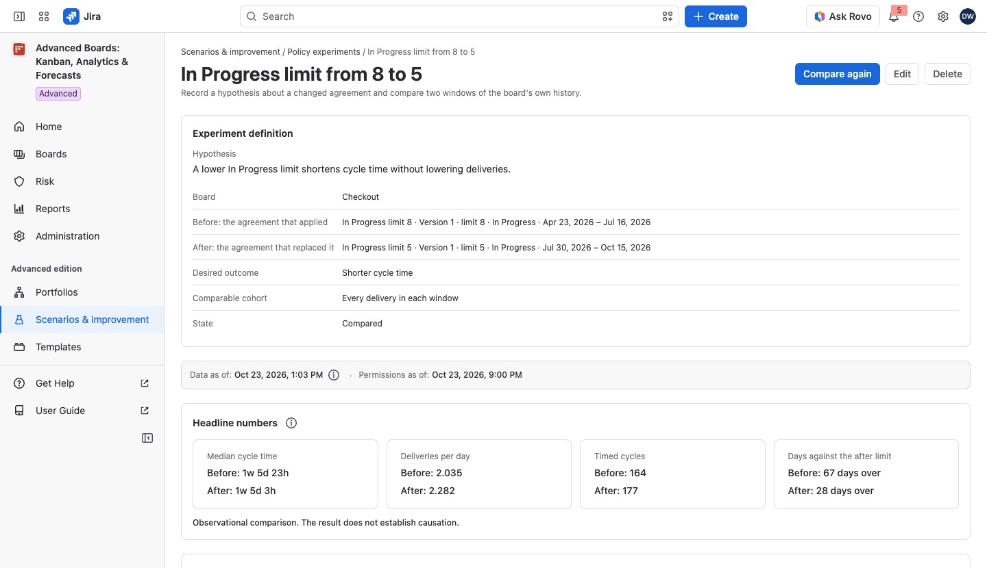Viewport: 987px width, 568px height.
Task: Click the Compare again button
Action: point(838,74)
